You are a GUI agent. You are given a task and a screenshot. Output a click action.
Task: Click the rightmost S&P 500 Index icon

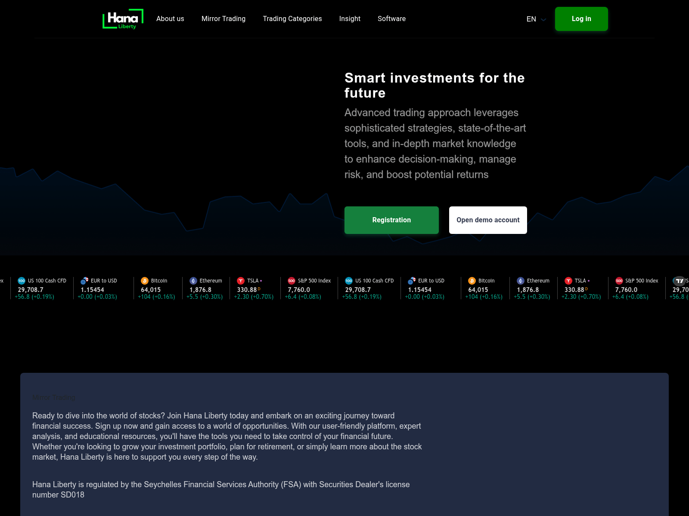coord(619,281)
